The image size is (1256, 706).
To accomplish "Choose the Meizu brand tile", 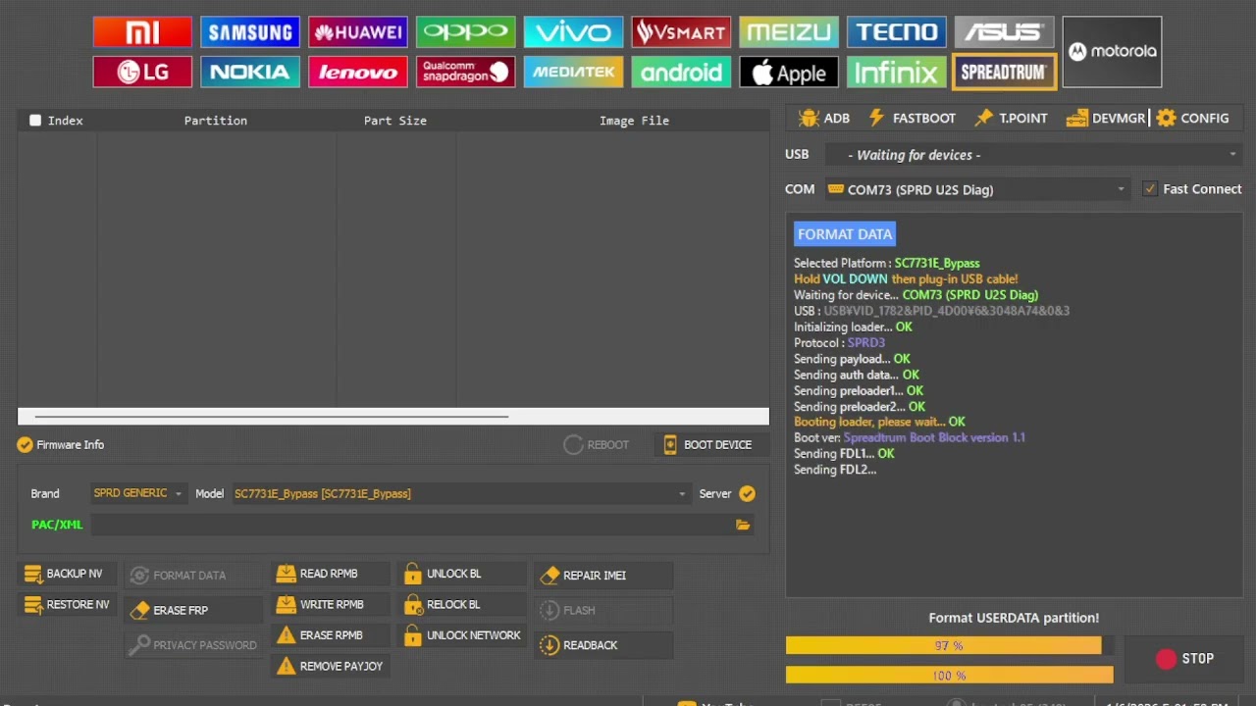I will click(789, 32).
